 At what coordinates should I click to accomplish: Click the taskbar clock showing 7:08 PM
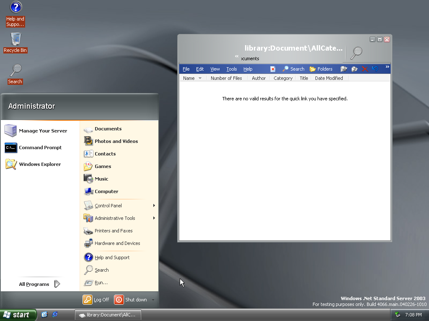click(x=413, y=315)
